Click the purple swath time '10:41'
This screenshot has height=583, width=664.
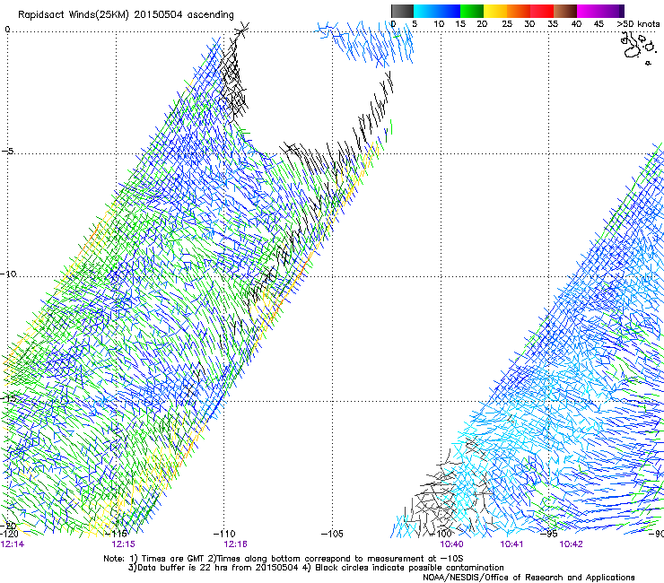[x=511, y=544]
